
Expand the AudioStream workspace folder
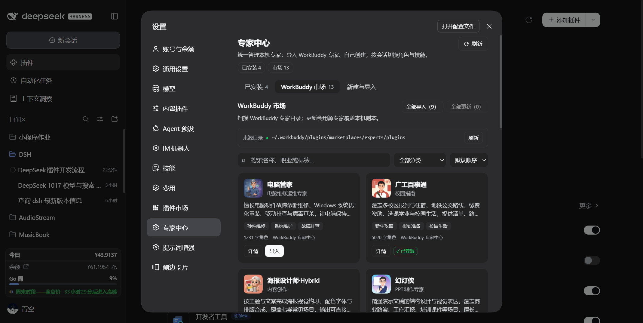(x=63, y=217)
